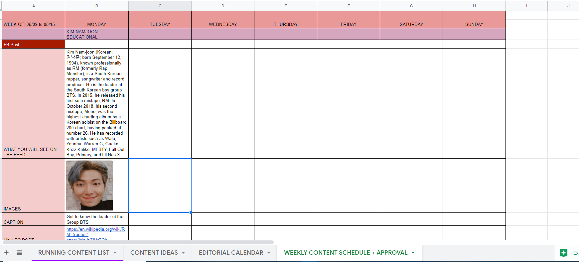Viewport: 579px width, 262px height.
Task: Click the 'WEEK OF: 05/09 to 05/15' cell
Action: (34, 20)
